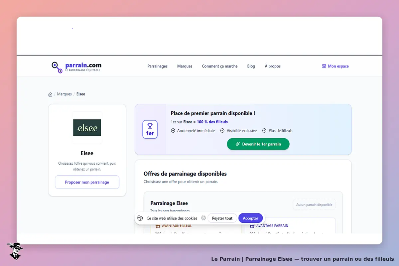
Task: Open cookie settings gear icon
Action: point(203,218)
